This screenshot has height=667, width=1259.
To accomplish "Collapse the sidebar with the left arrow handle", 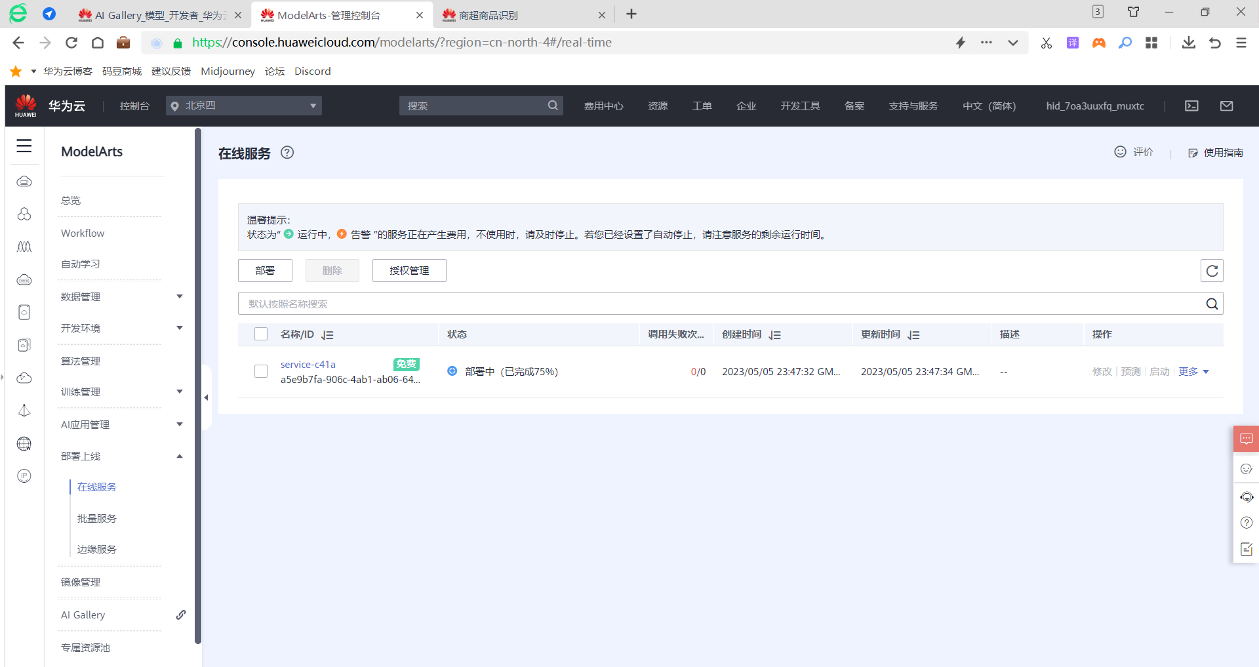I will coord(207,397).
